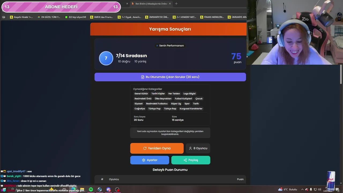
Task: Open the FİNANS MERKEZİN bookmark
Action: tap(212, 17)
